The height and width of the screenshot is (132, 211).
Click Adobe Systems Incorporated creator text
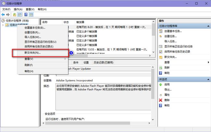click(x=74, y=80)
